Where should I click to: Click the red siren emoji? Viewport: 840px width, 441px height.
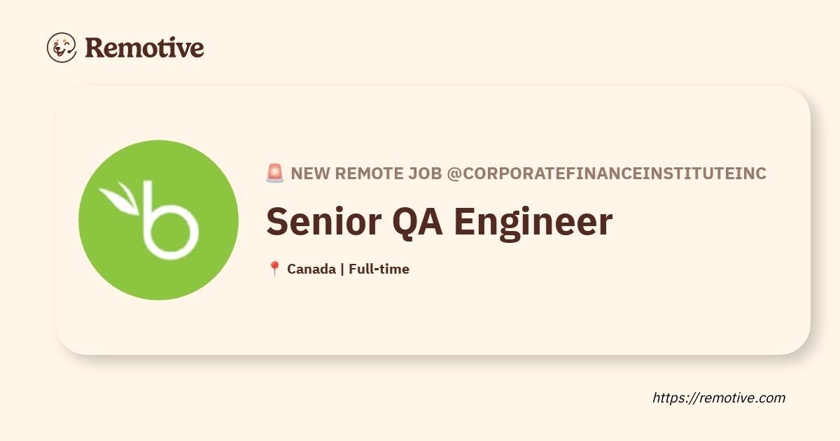pyautogui.click(x=275, y=174)
